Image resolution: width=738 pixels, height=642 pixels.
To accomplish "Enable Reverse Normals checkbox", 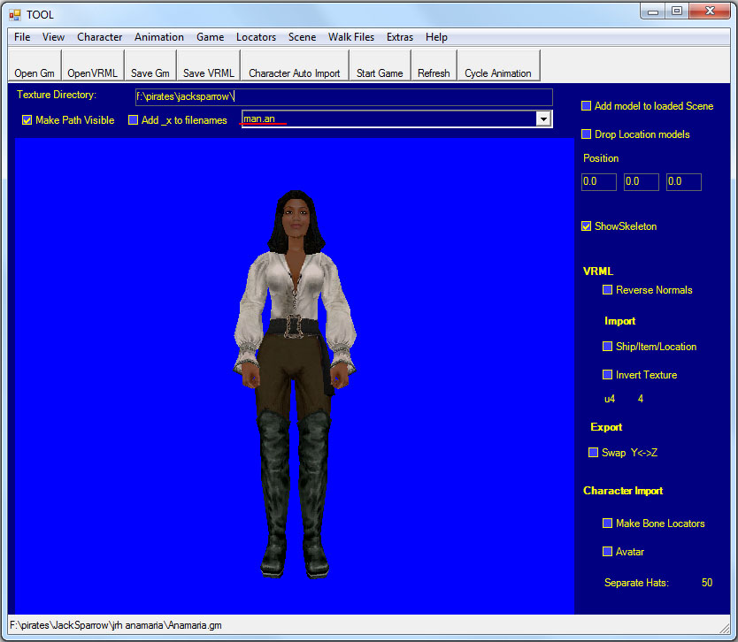I will (608, 290).
